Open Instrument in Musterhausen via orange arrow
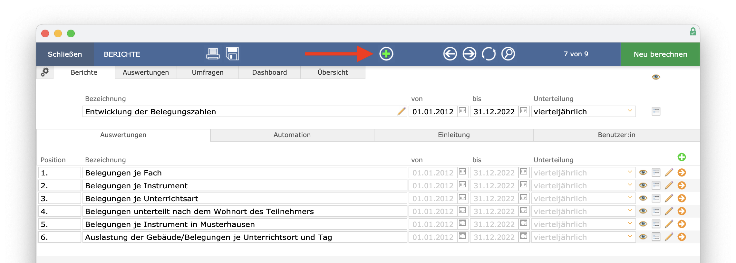 pyautogui.click(x=682, y=224)
